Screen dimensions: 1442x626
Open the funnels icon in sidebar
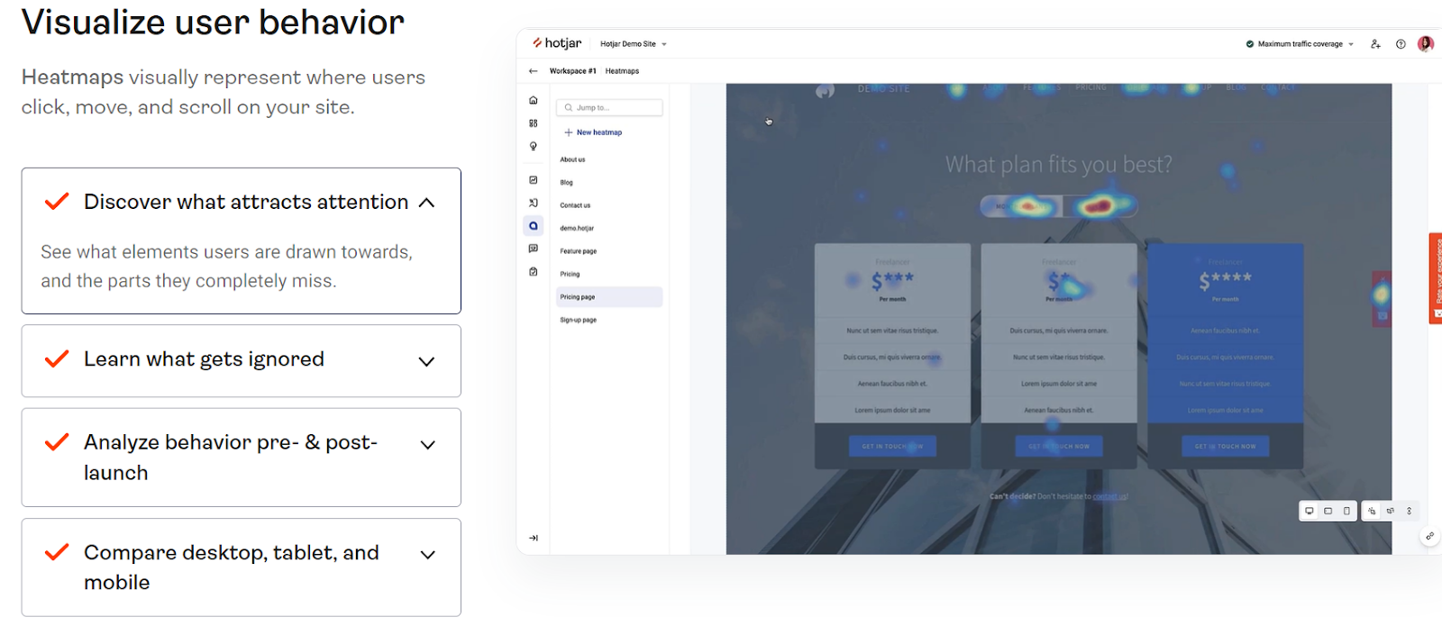pyautogui.click(x=534, y=203)
